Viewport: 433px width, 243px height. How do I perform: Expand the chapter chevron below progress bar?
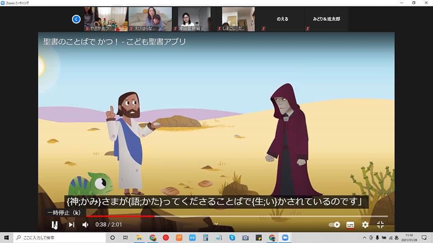(216, 224)
